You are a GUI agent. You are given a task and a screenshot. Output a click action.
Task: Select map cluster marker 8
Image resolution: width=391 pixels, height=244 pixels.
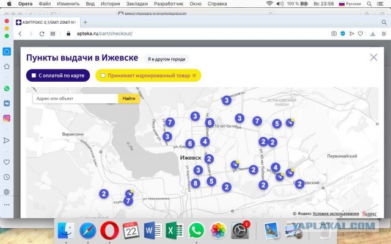(195, 183)
